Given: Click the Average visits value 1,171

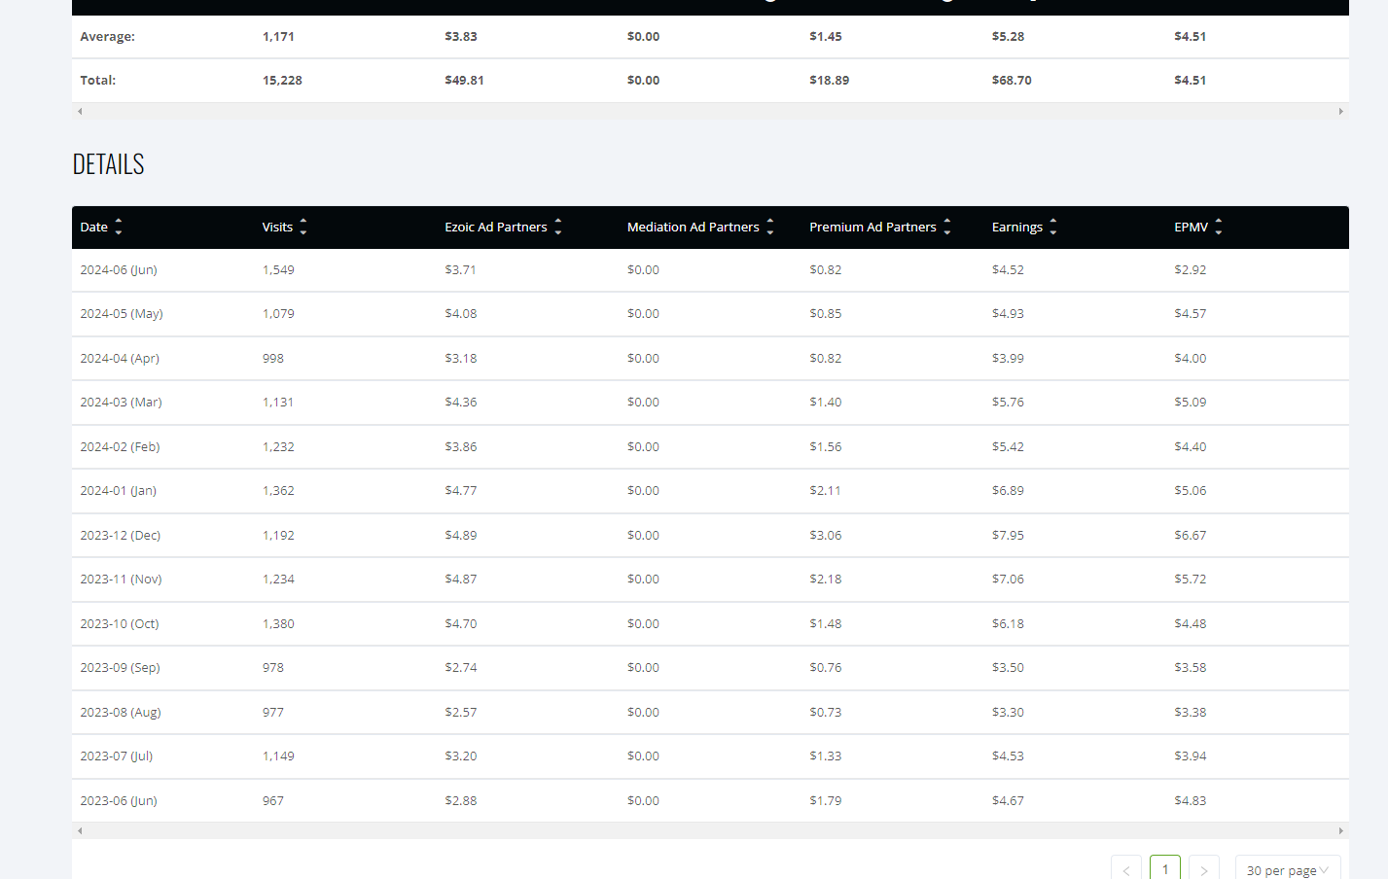Looking at the screenshot, I should (x=278, y=37).
